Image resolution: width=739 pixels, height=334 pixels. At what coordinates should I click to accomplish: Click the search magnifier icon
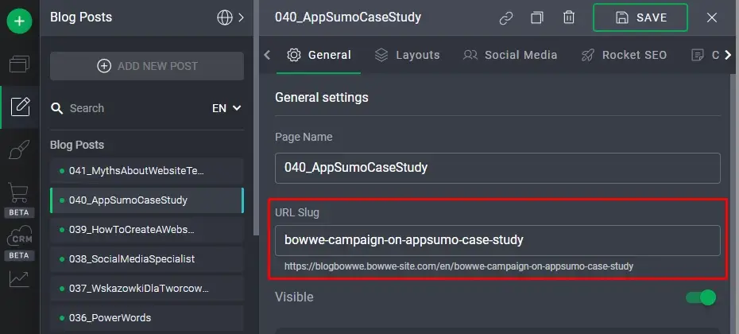point(57,108)
